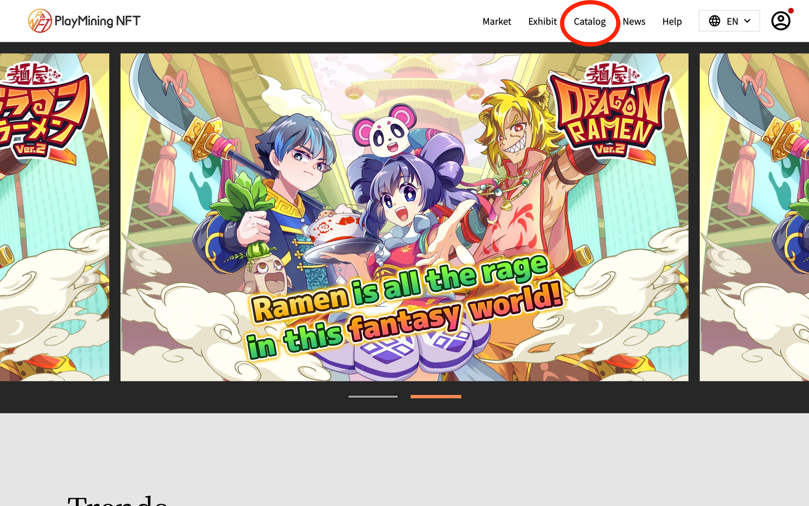
Task: Navigate to News
Action: pos(634,21)
